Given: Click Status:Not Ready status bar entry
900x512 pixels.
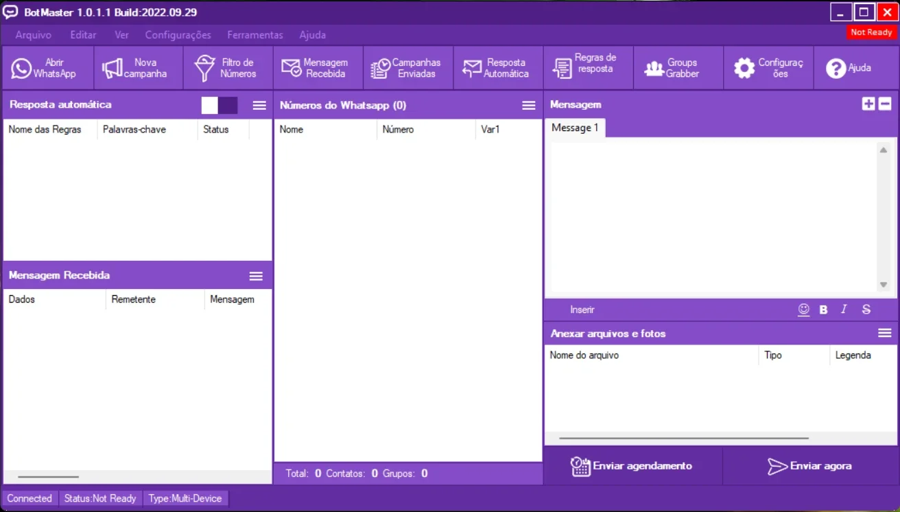Looking at the screenshot, I should coord(100,498).
